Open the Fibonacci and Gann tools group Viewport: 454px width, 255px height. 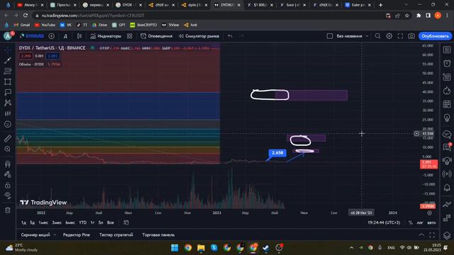click(8, 71)
